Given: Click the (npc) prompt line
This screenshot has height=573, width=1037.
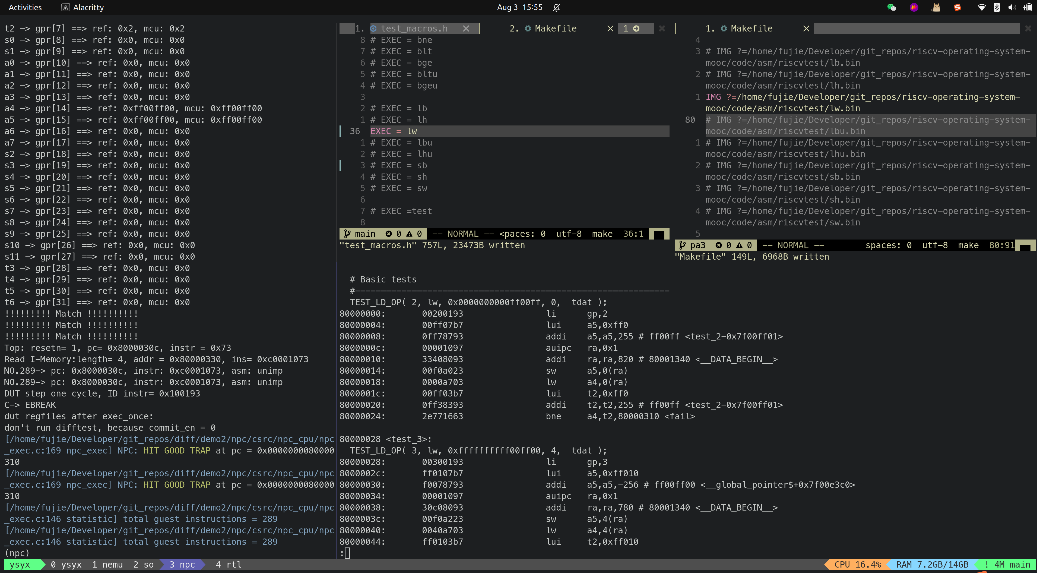Looking at the screenshot, I should pyautogui.click(x=17, y=553).
